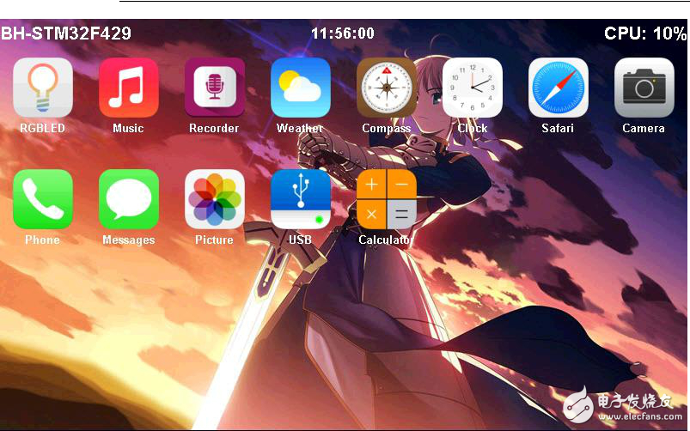Open the Clock app icon
Screen dimensions: 690x431
(472, 88)
